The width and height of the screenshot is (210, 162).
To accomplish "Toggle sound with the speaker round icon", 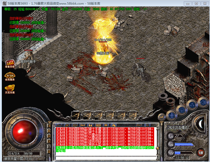I will click(x=203, y=102).
